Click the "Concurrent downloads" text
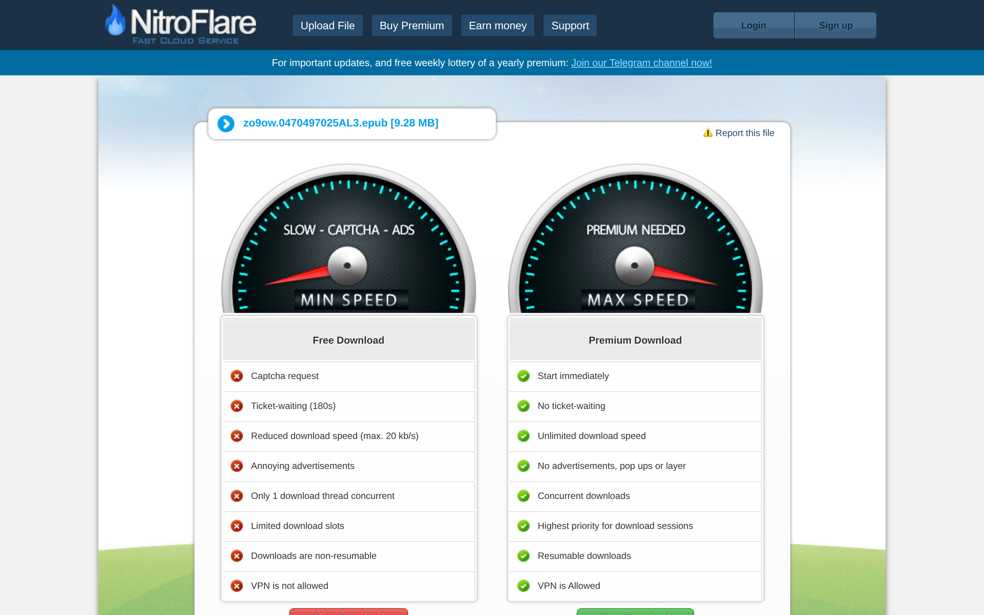 583,496
